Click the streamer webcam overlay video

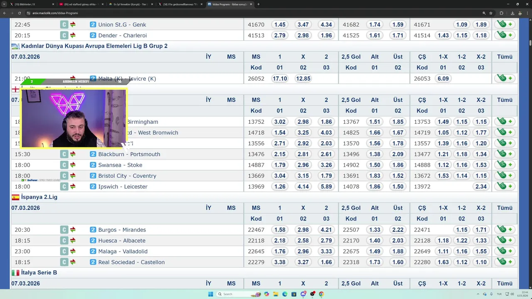click(74, 118)
